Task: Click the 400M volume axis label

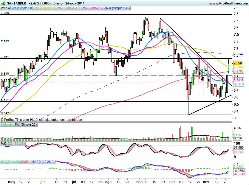Action: (x=238, y=128)
